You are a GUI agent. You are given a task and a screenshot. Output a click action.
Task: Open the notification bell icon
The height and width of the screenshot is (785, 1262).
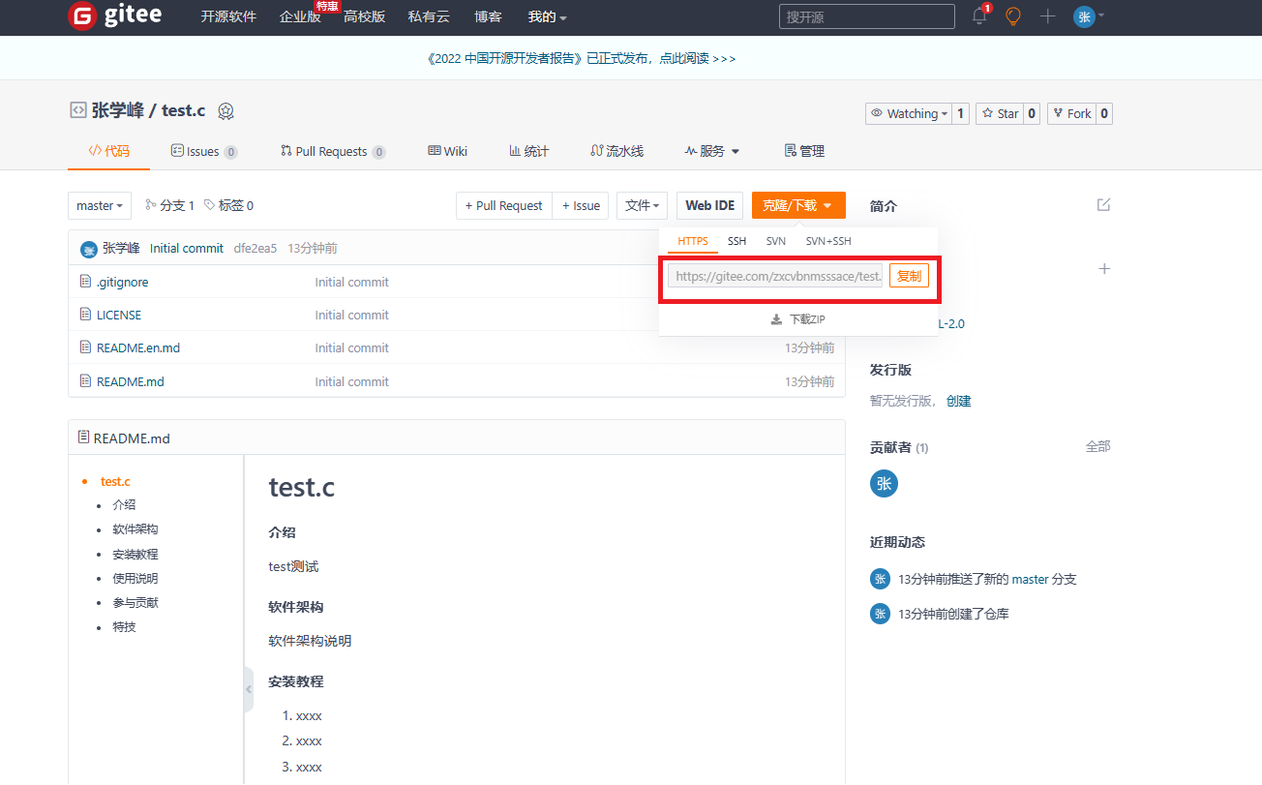(x=979, y=16)
